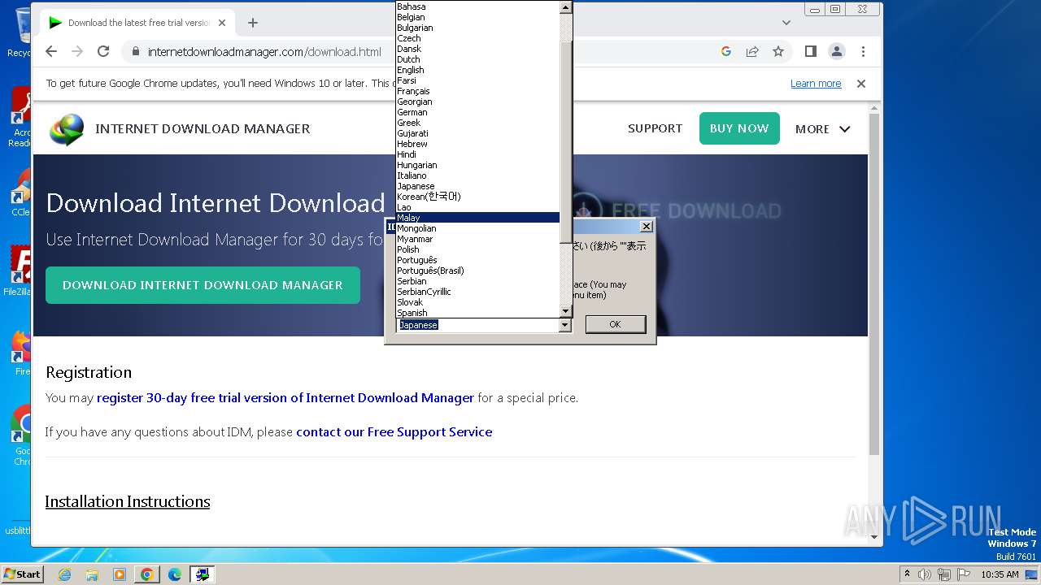Screen dimensions: 1041x585
Task: Select Korean language option
Action: (x=478, y=197)
